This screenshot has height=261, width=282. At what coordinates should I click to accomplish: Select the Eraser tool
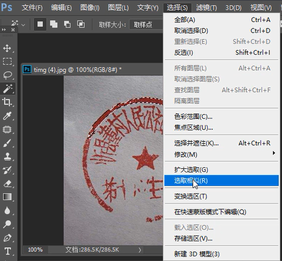click(7, 184)
